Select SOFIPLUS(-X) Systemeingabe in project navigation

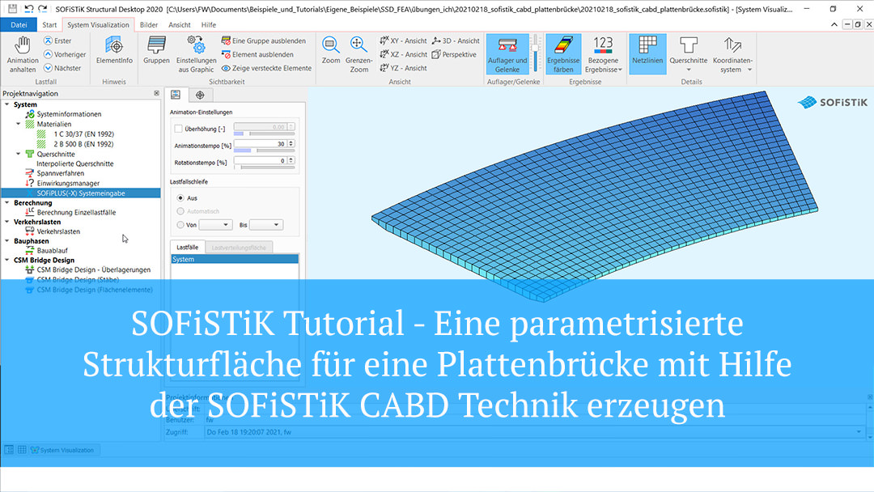(x=80, y=193)
